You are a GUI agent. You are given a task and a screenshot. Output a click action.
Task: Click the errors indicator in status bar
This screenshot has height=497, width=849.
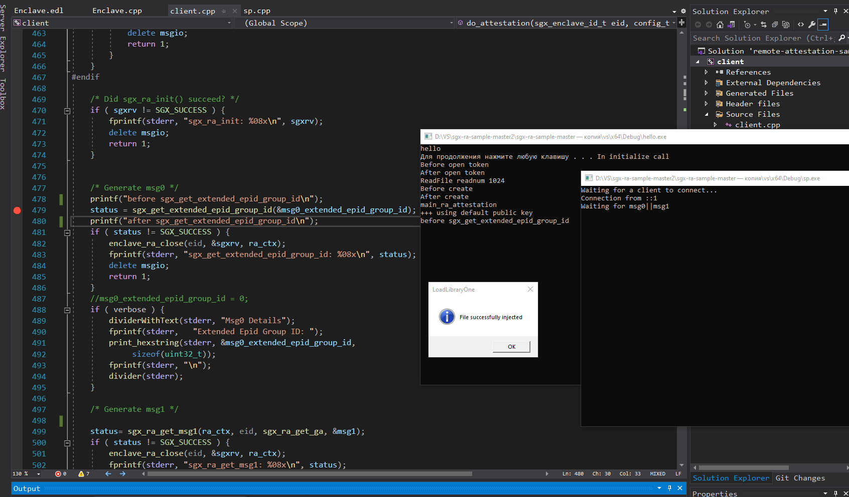(61, 473)
